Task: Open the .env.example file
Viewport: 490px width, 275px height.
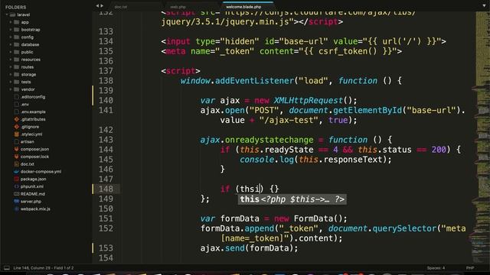Action: [33, 112]
